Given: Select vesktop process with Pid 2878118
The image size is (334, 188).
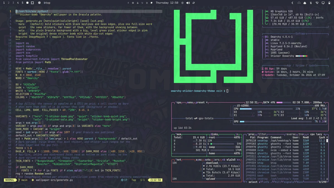Looking at the screenshot, I should pyautogui.click(x=285, y=141).
